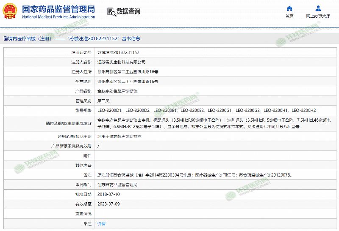339x231 pixels.
Task: Click the approval date 2018-07-10
Action: [x=108, y=194]
